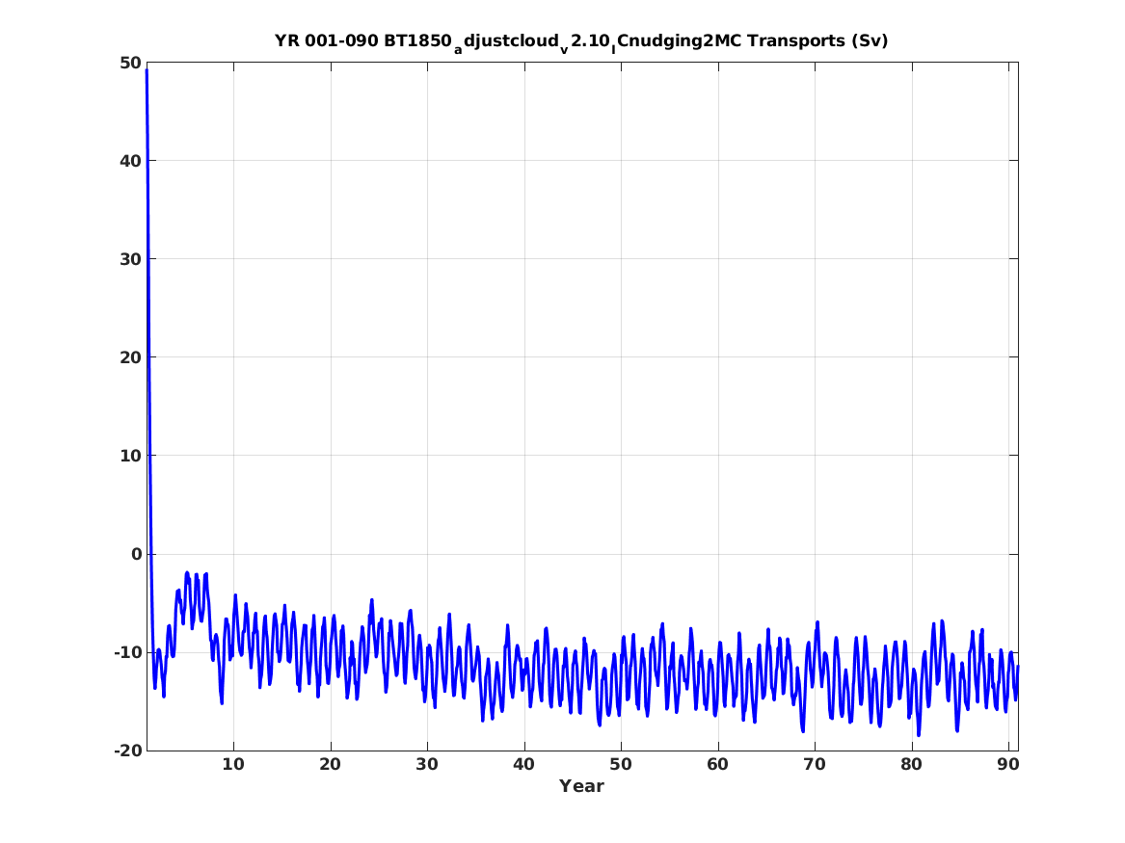Click the y-axis tick label 40
Screen dimensions: 1125x843
click(130, 161)
